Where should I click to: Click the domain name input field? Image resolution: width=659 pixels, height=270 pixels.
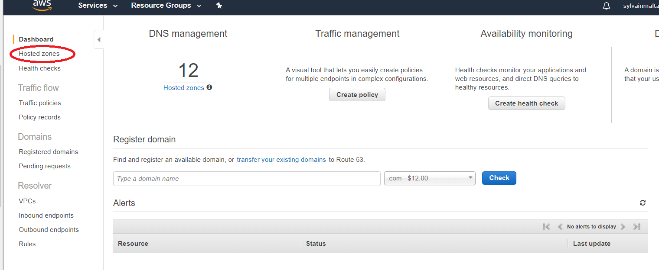(x=247, y=179)
